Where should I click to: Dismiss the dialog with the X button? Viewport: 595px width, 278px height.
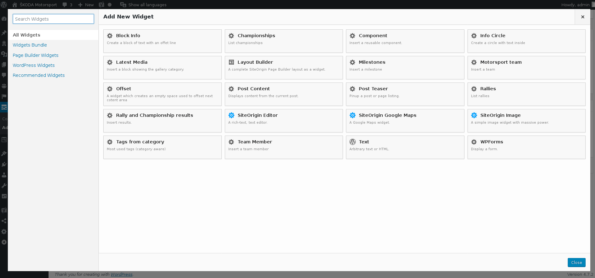tap(582, 17)
